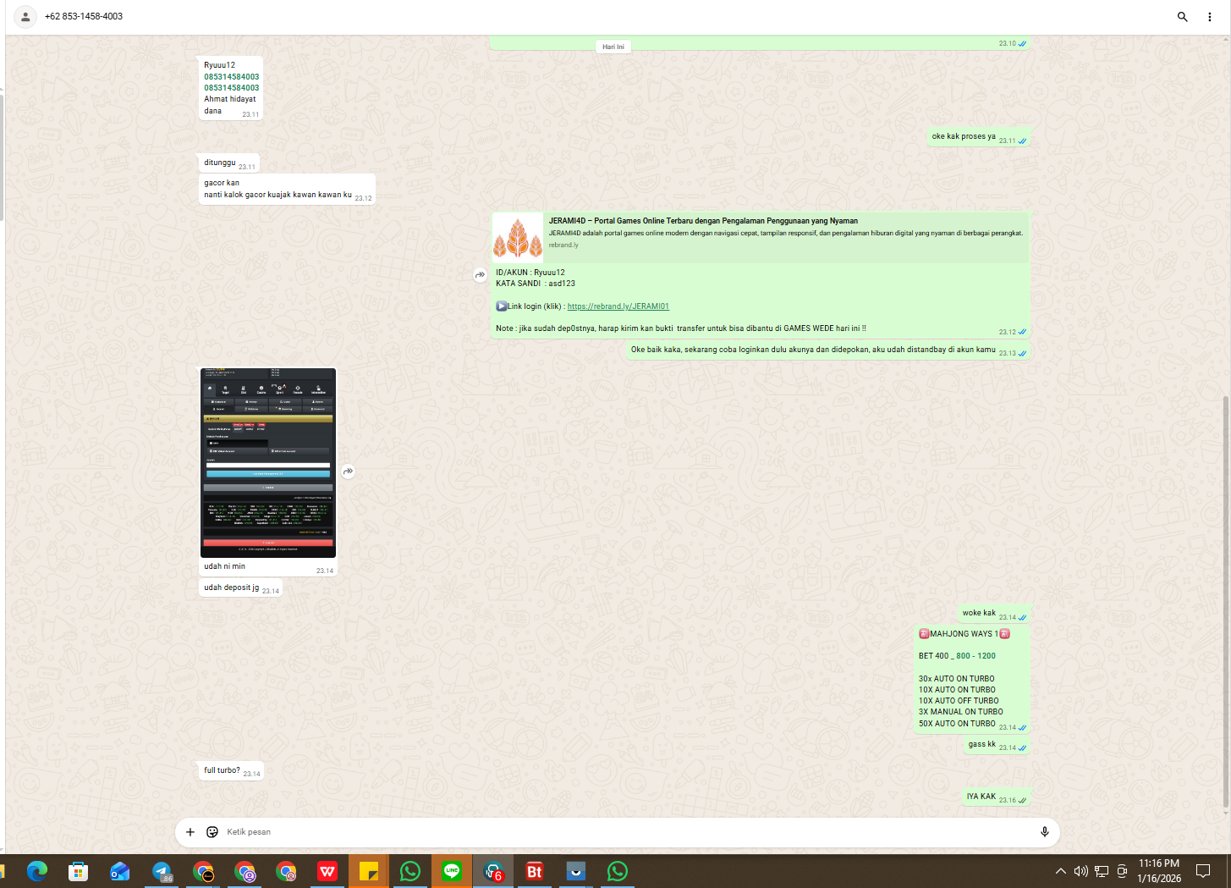Open LINE from the taskbar
This screenshot has height=888, width=1231.
pos(452,871)
